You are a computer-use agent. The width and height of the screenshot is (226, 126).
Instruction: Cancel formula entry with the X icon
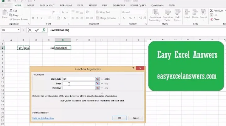click(30, 30)
